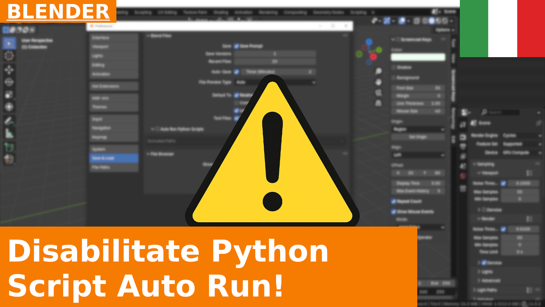
Task: Toggle render Denoise checkbox
Action: [484, 263]
